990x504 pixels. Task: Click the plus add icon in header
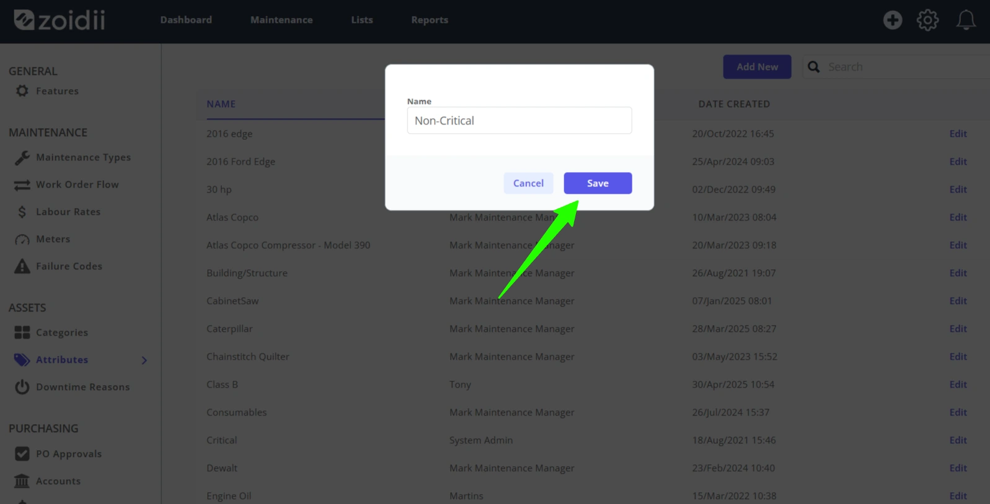coord(893,20)
